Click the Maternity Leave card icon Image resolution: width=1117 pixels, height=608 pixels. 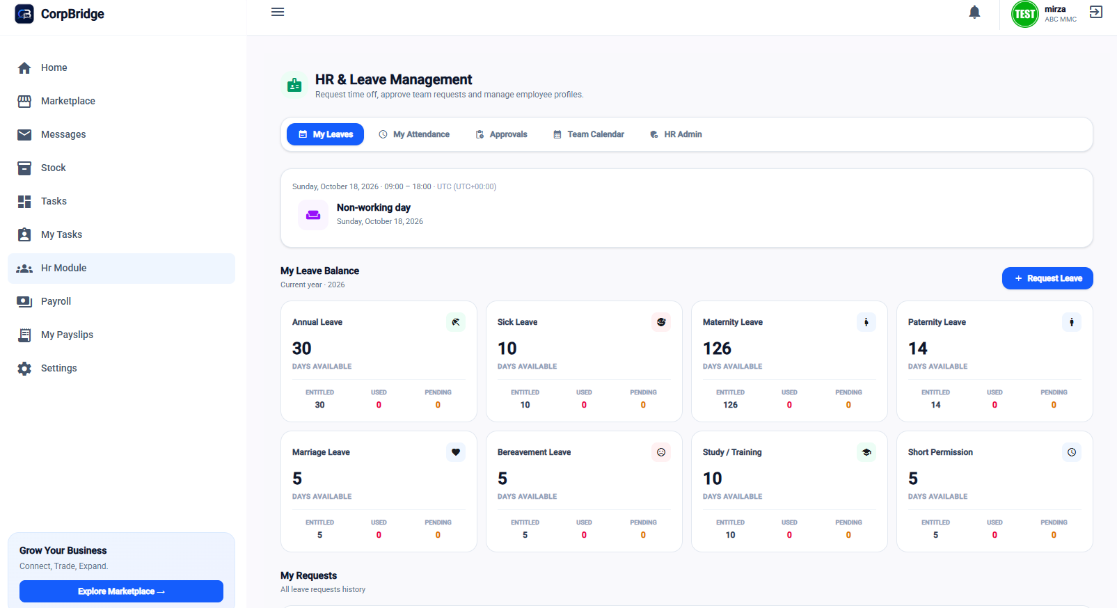[866, 322]
